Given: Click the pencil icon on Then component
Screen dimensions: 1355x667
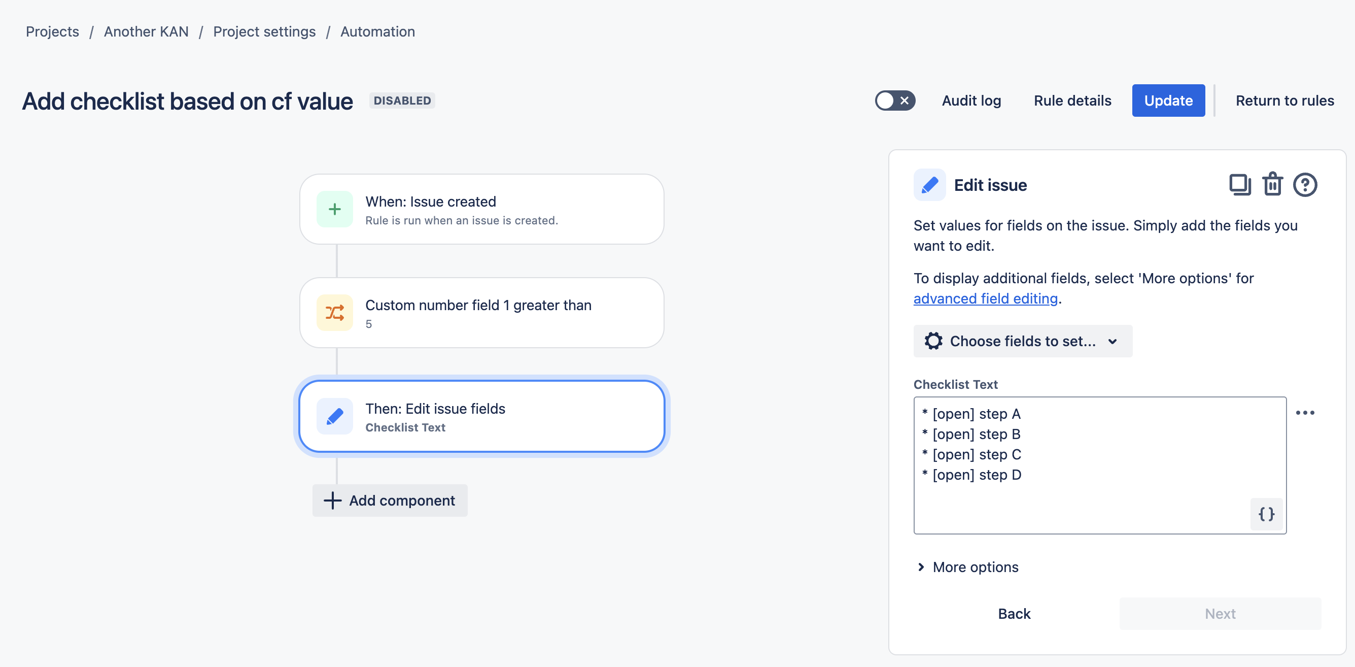Looking at the screenshot, I should point(334,416).
